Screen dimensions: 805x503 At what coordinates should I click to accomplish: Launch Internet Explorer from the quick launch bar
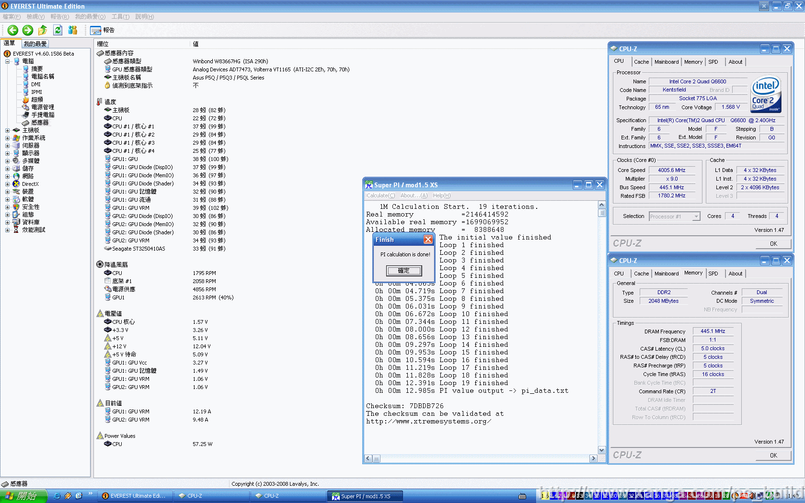click(57, 496)
